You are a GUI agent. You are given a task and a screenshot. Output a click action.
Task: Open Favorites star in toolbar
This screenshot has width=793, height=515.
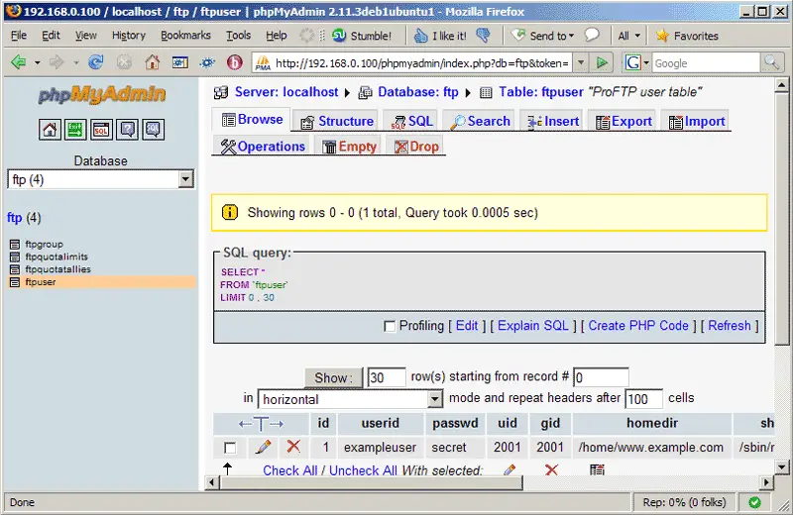pyautogui.click(x=687, y=36)
